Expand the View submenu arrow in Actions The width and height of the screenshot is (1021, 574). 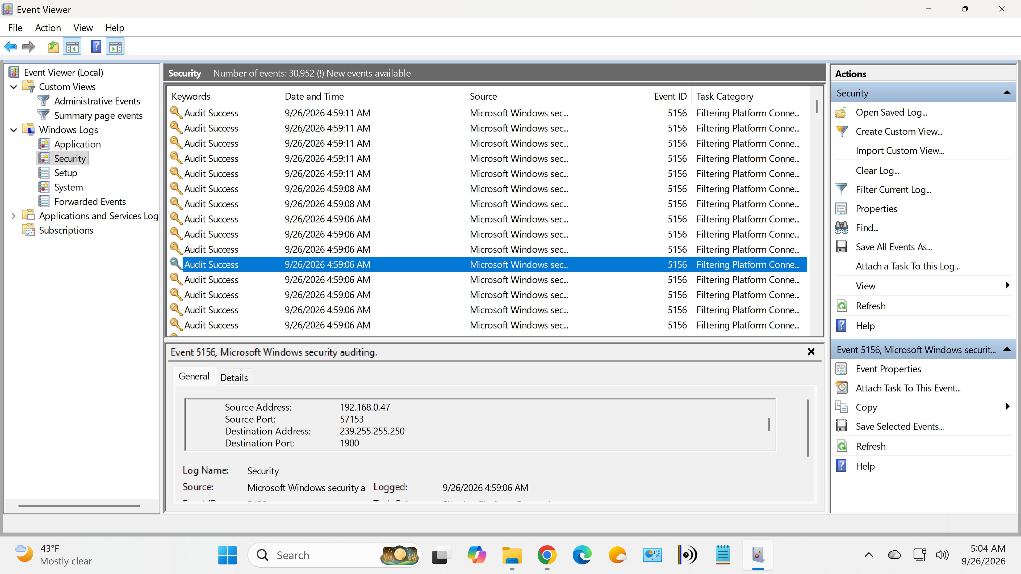click(1007, 285)
